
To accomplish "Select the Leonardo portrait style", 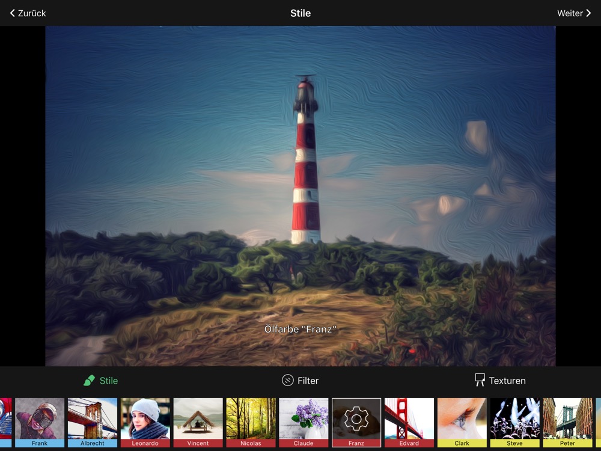I will pyautogui.click(x=145, y=422).
